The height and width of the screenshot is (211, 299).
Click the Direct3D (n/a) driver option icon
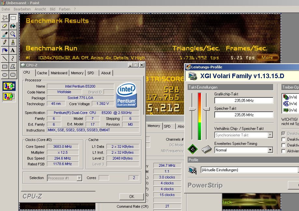286,97
